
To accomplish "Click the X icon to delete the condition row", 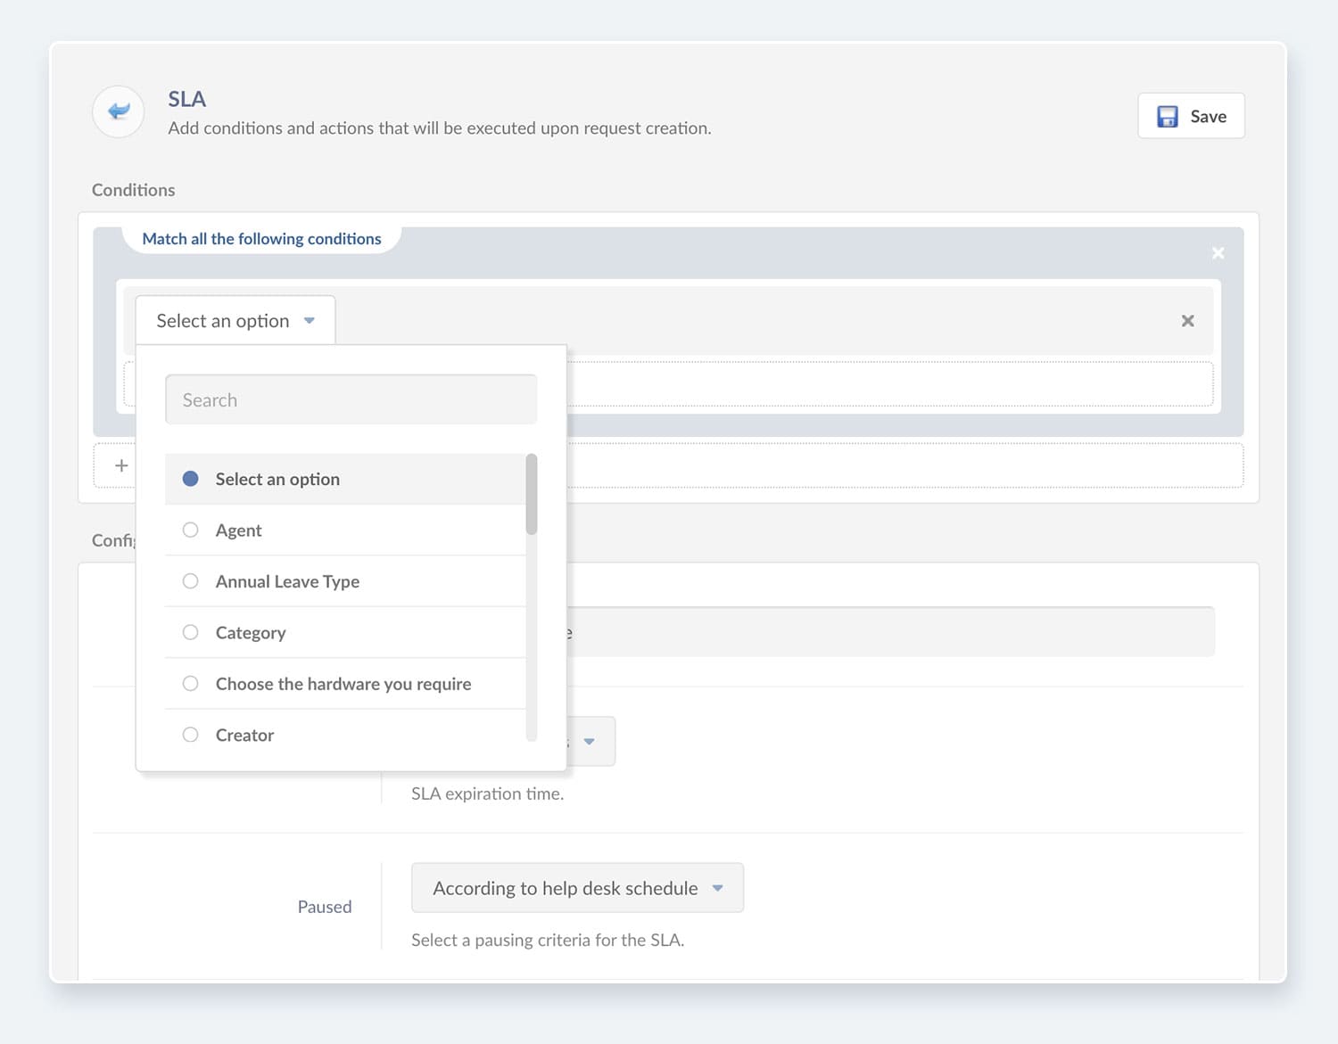I will 1187,320.
